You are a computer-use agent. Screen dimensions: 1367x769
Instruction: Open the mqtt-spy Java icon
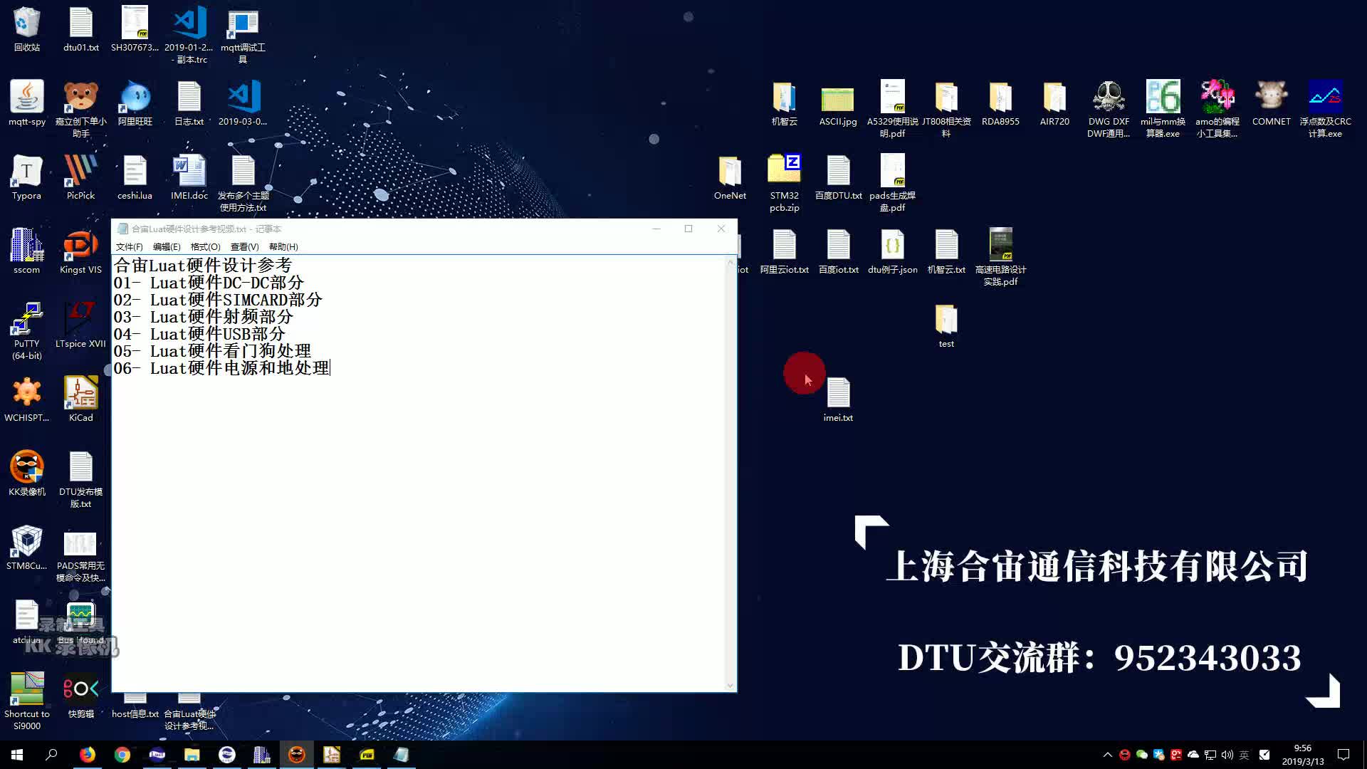click(x=26, y=103)
